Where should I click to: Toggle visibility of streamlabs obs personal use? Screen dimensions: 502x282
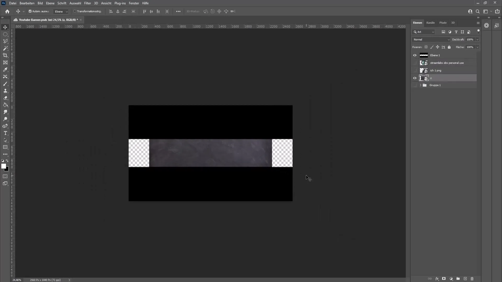pos(415,63)
